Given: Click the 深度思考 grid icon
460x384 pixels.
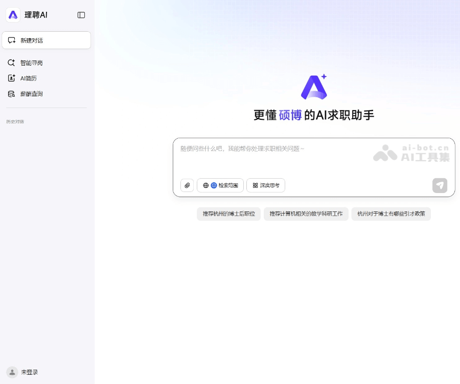Looking at the screenshot, I should coord(255,185).
